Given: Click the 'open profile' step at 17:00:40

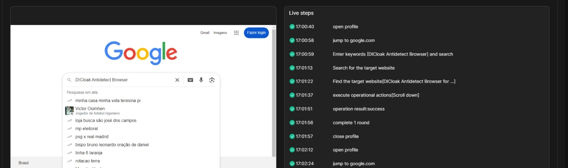Looking at the screenshot, I should [345, 27].
